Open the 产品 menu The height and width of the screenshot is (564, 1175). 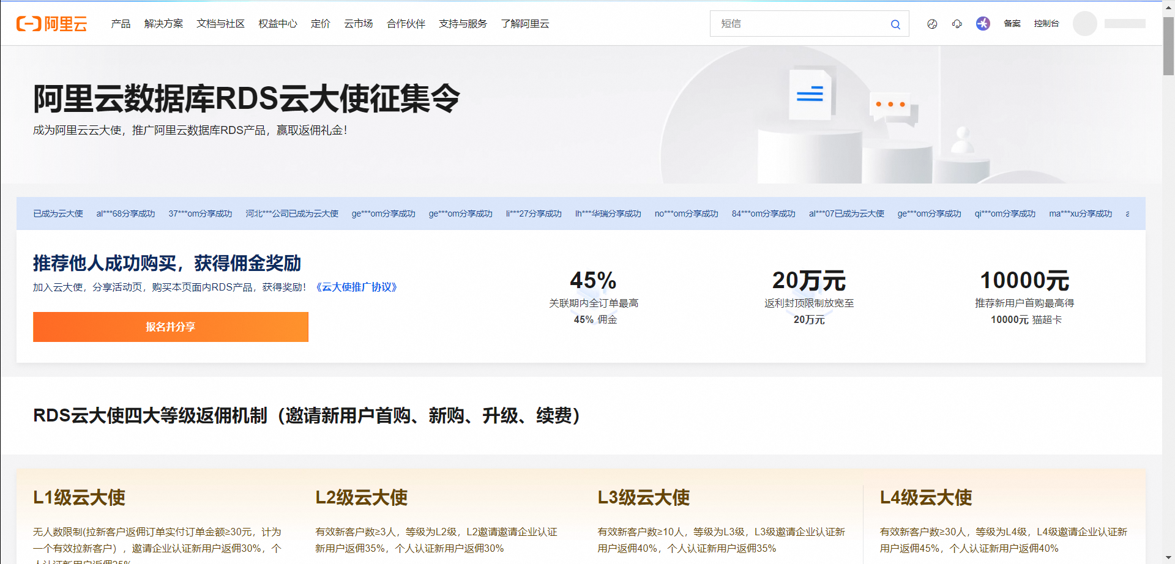pyautogui.click(x=121, y=24)
